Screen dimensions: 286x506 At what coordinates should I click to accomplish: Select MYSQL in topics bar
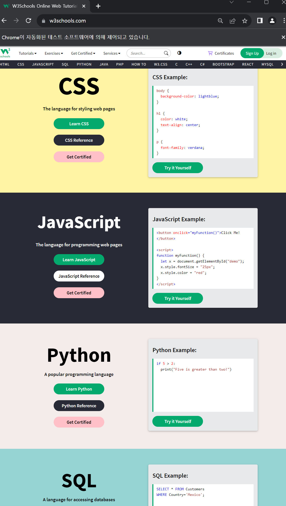pyautogui.click(x=268, y=64)
